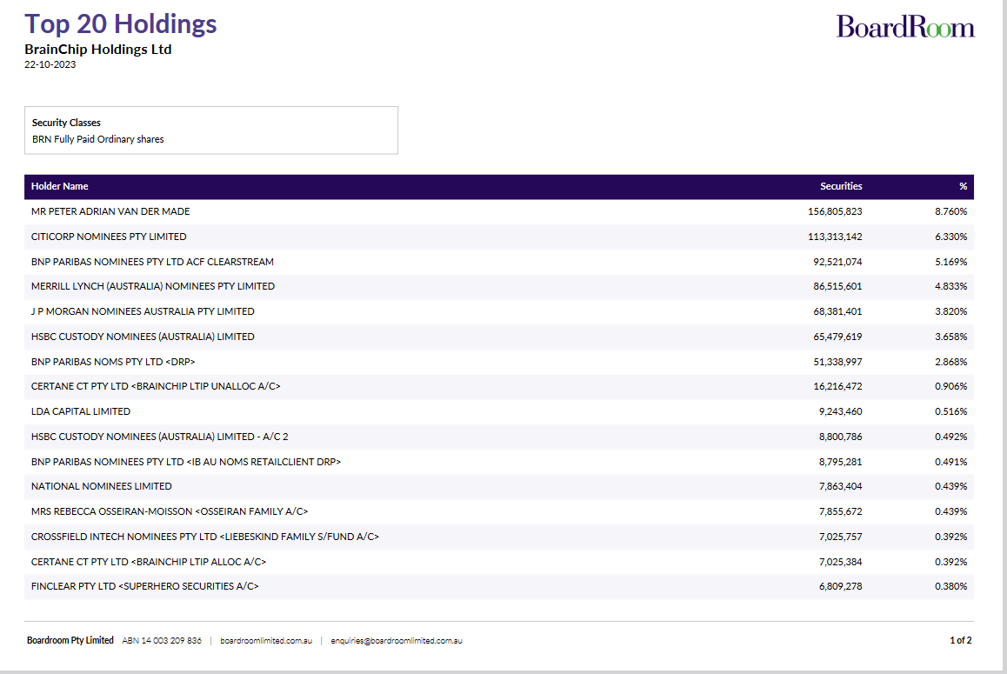Select the LDA Capital Limited row
This screenshot has height=674, width=1007.
tap(81, 411)
